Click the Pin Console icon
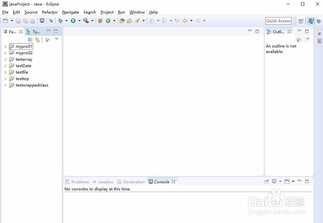The height and width of the screenshot is (223, 323). (x=266, y=181)
